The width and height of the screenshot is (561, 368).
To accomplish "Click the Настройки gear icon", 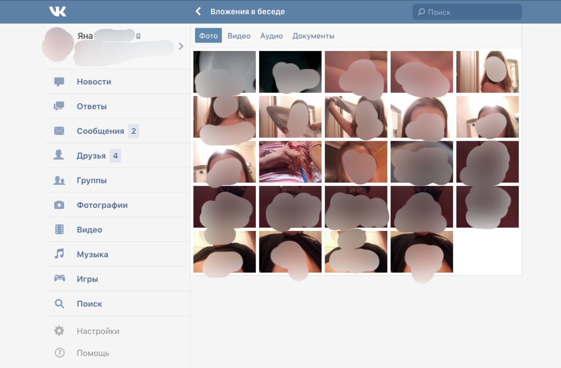I will [59, 331].
